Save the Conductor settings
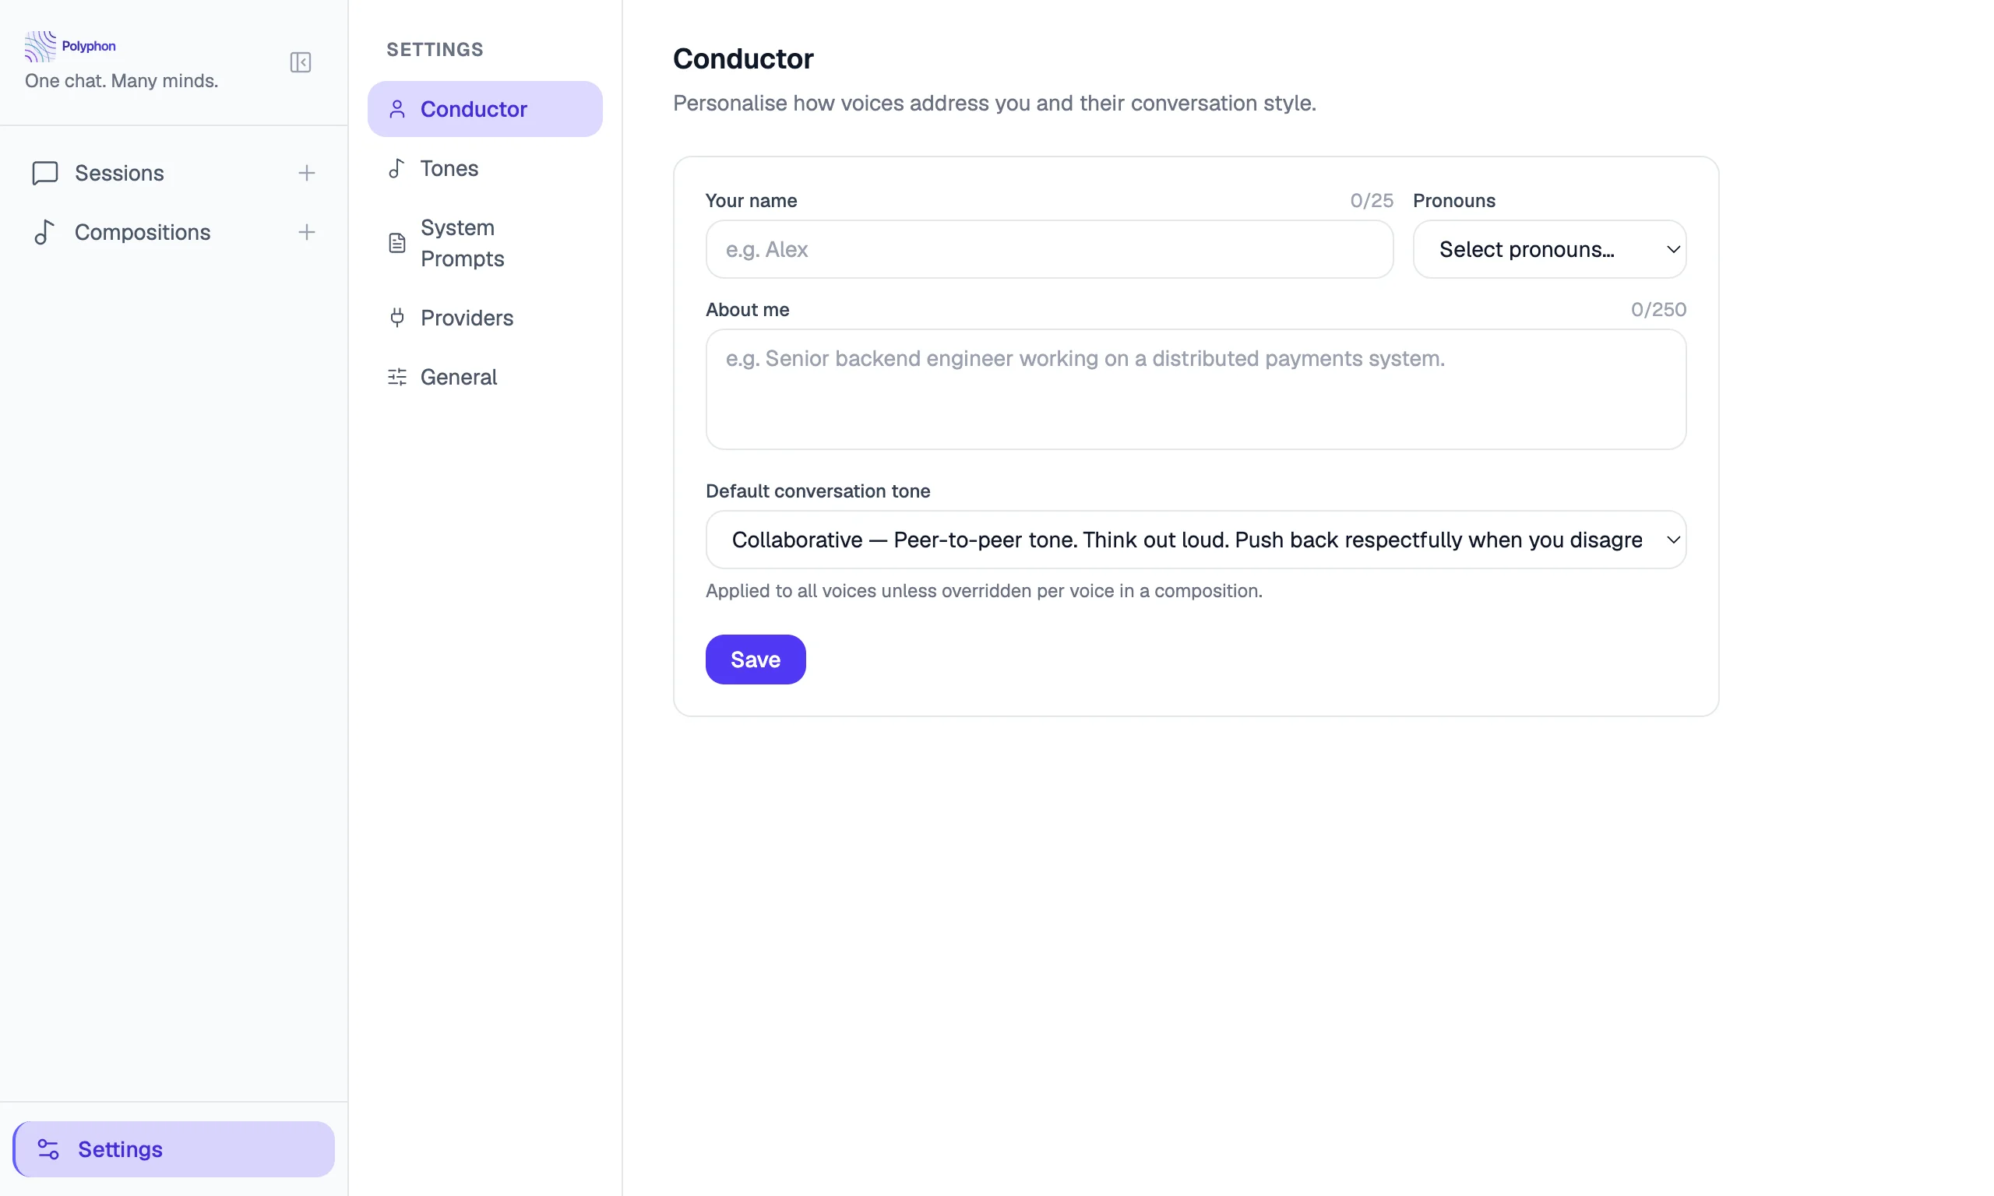The width and height of the screenshot is (1994, 1196). [755, 660]
